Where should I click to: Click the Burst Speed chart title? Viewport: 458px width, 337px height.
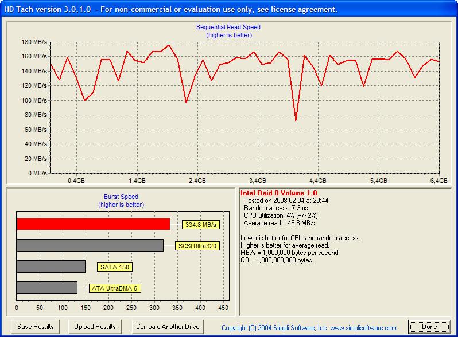point(121,197)
